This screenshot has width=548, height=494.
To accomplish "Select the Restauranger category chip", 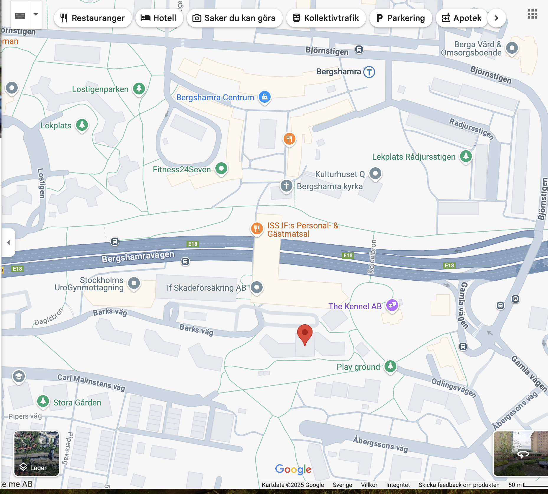I will pyautogui.click(x=93, y=18).
